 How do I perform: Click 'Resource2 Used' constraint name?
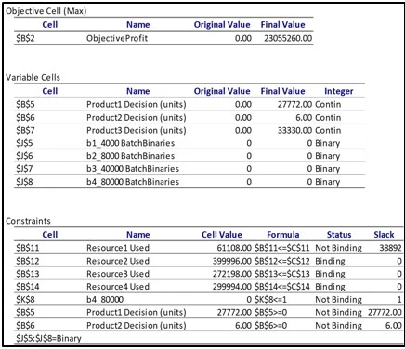118,261
